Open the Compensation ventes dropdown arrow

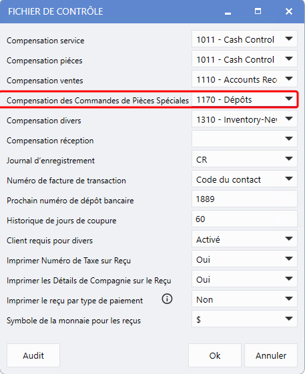point(289,79)
